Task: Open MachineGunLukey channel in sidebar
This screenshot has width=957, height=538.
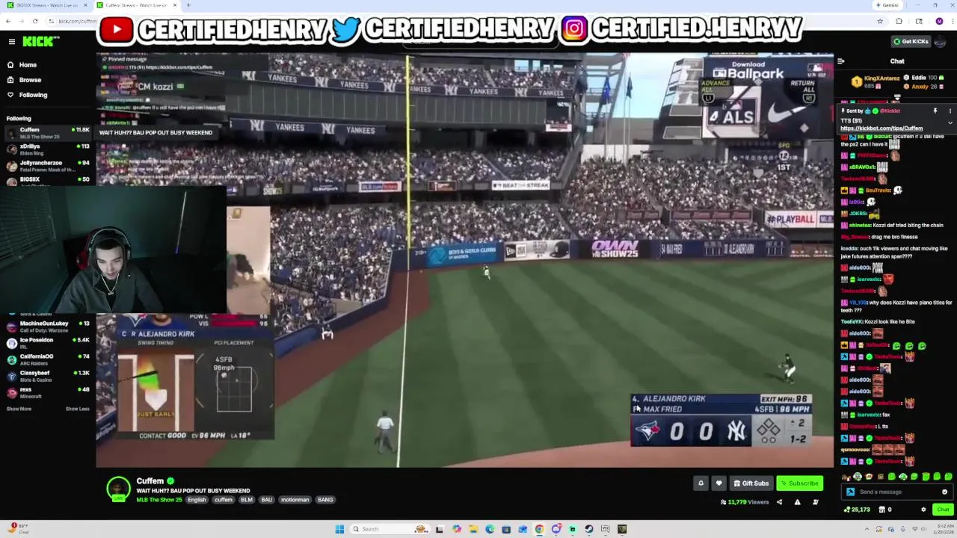Action: pyautogui.click(x=48, y=327)
